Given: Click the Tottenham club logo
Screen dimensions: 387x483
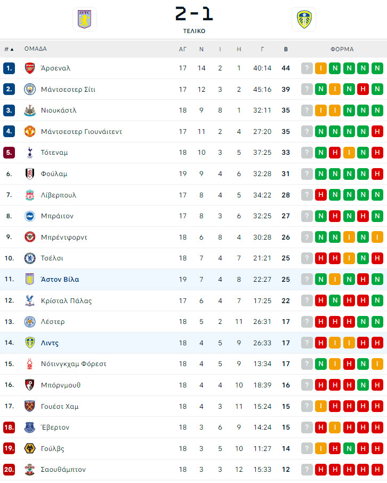Looking at the screenshot, I should (30, 153).
